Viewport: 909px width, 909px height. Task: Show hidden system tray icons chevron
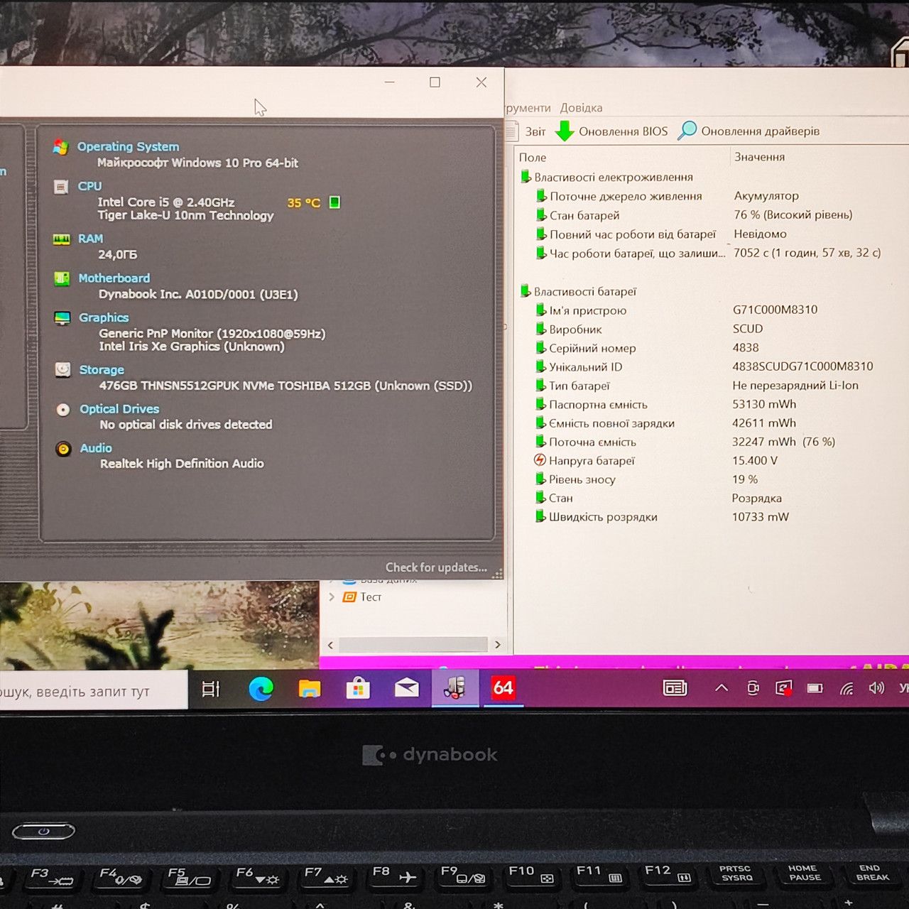722,687
